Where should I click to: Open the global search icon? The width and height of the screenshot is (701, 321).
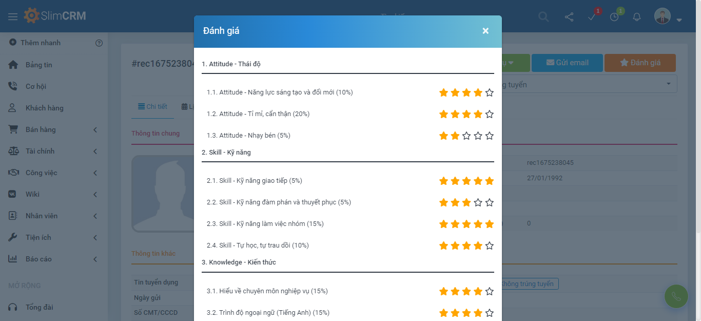(543, 16)
